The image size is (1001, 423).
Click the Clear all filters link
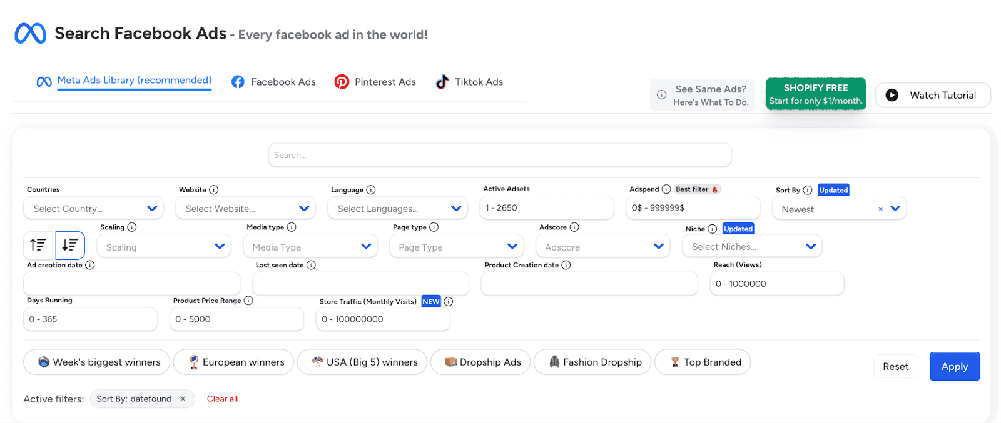pos(222,399)
